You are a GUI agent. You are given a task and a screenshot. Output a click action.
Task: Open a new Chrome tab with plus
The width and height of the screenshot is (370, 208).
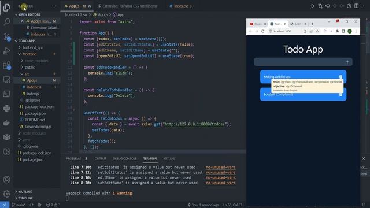[x=312, y=24]
